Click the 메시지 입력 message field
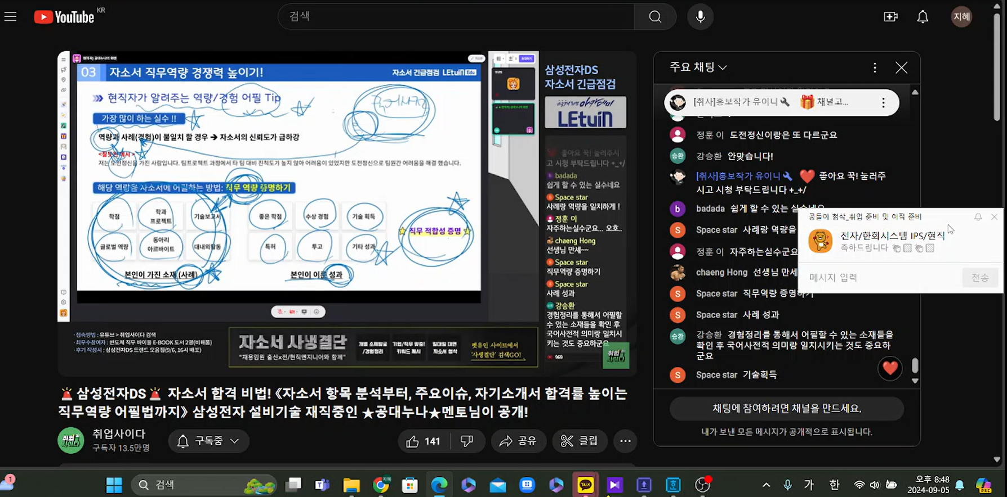This screenshot has height=497, width=1007. pos(883,277)
